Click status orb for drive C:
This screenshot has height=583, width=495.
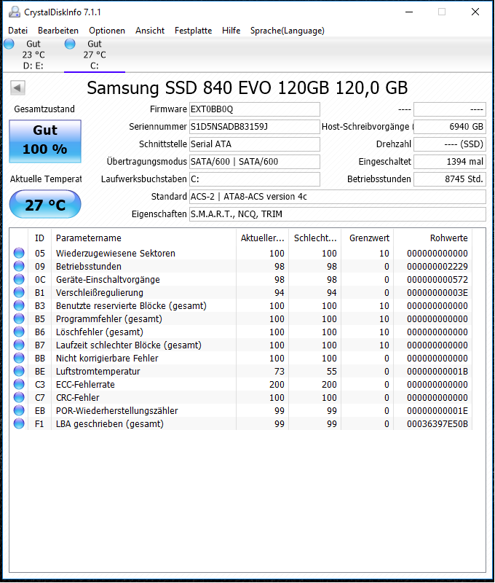point(70,44)
